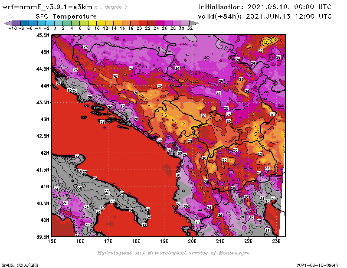Click the latitude label '45N'
The height and width of the screenshot is (268, 347).
pos(45,52)
